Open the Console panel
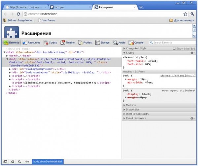The image size is (198, 166). 136,42
